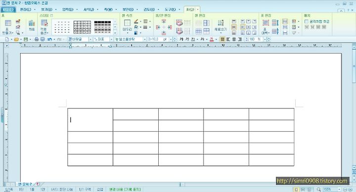Toggle bold 가 formatting
Viewport: 356px width, 192px height.
(x=181, y=39)
